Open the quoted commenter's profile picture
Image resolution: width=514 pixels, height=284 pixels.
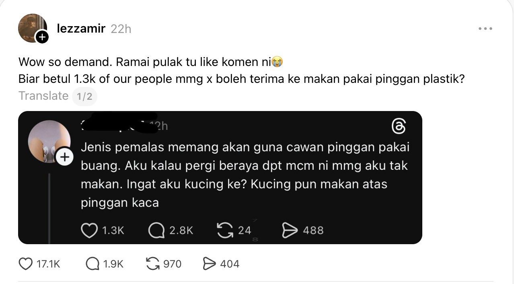pos(48,141)
